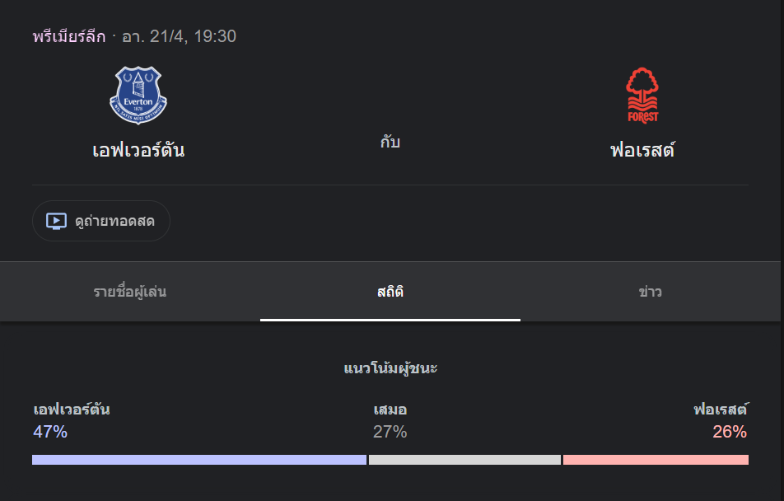This screenshot has height=501, width=784.
Task: Click the กับ versus text between teams
Action: pyautogui.click(x=390, y=142)
